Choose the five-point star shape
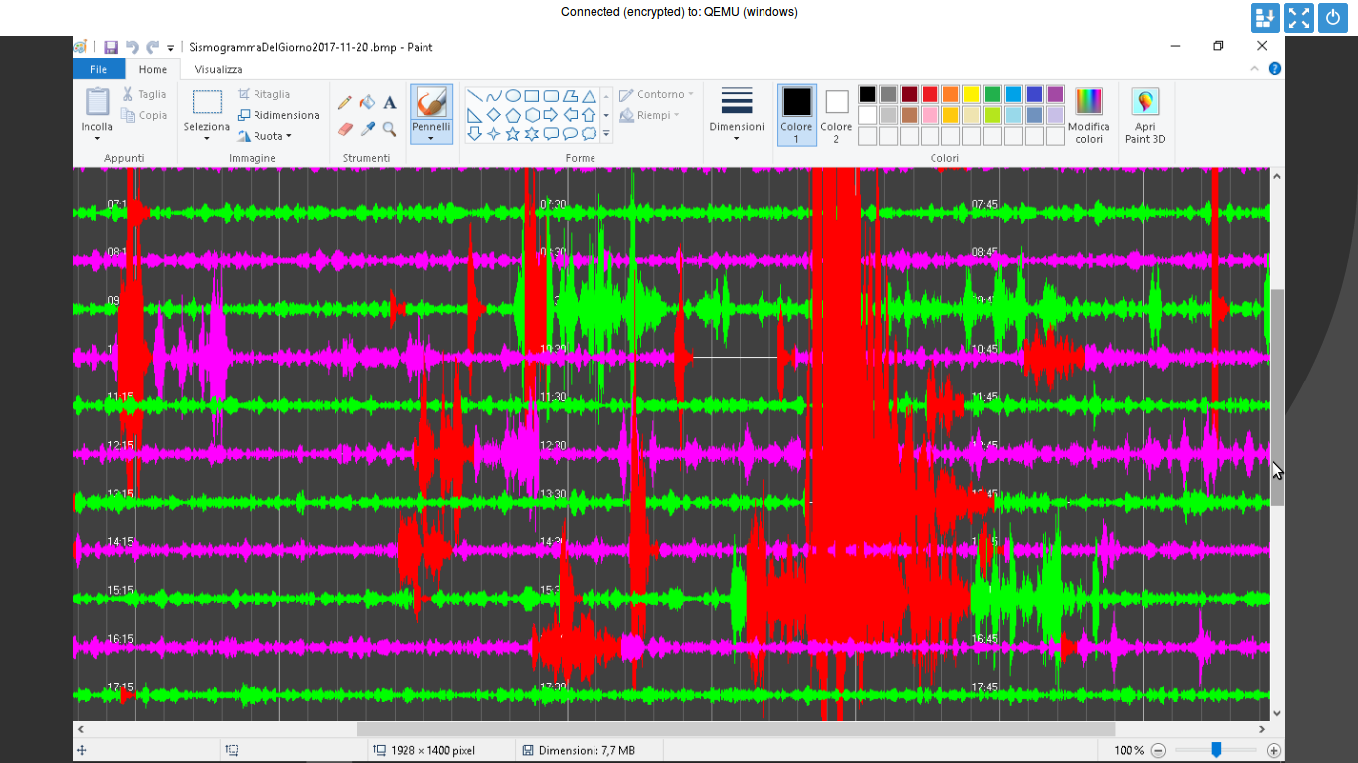Image resolution: width=1358 pixels, height=763 pixels. click(513, 134)
